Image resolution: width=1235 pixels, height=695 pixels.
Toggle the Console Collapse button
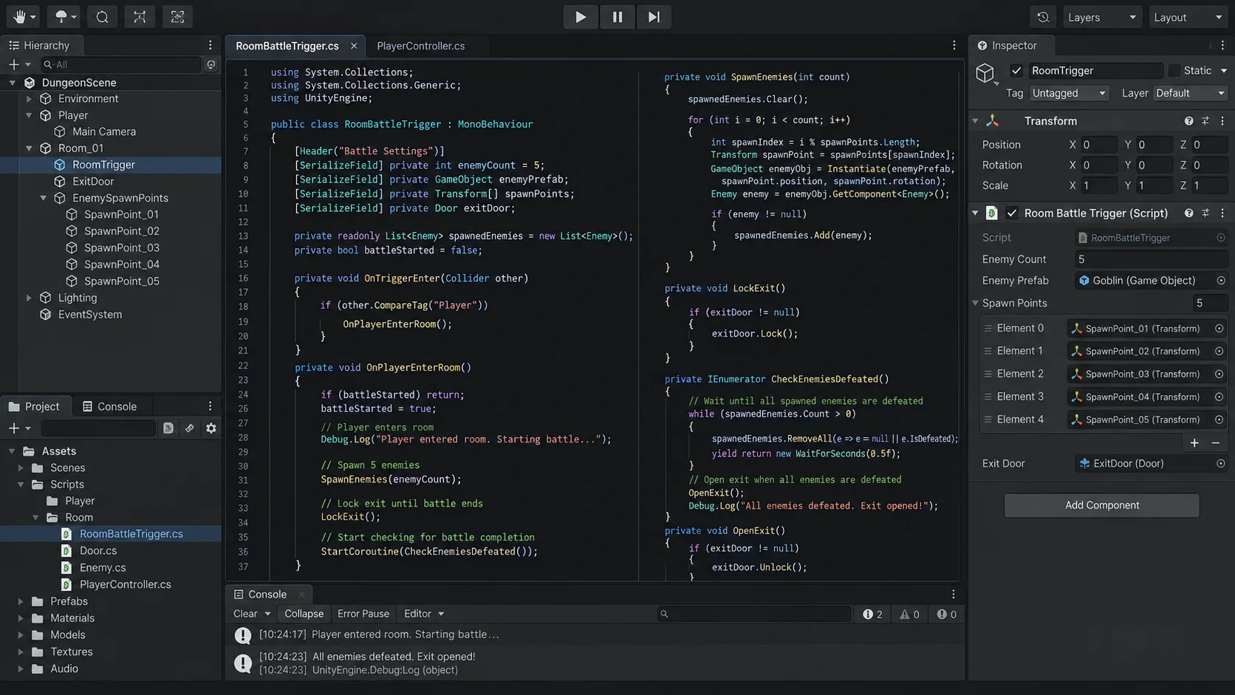tap(304, 614)
